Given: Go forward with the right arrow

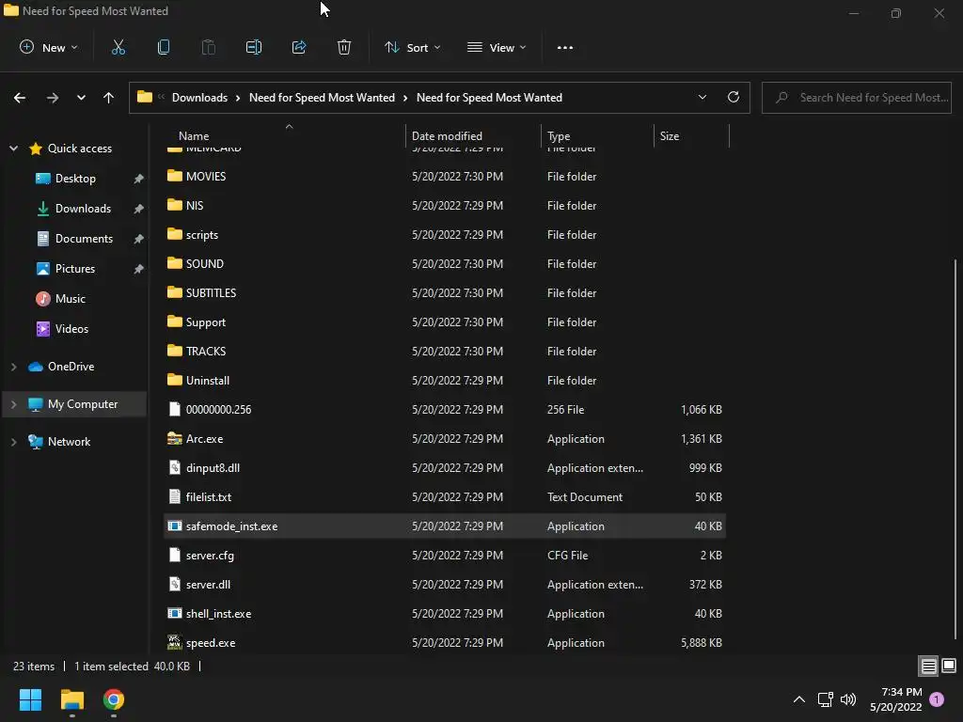Looking at the screenshot, I should coord(53,98).
